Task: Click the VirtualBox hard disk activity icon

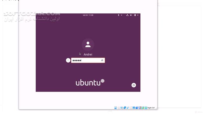Action: pyautogui.click(x=115, y=108)
